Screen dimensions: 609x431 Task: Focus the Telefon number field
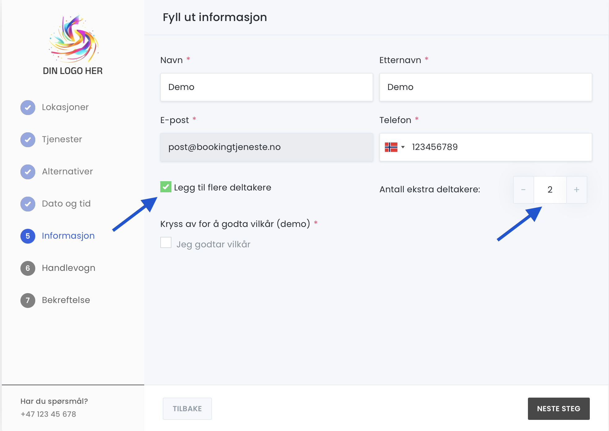pyautogui.click(x=498, y=147)
